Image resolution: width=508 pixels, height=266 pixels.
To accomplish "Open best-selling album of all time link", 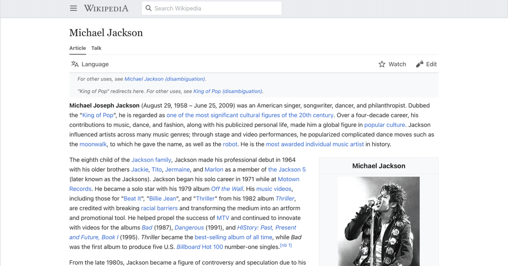I will coord(234,237).
